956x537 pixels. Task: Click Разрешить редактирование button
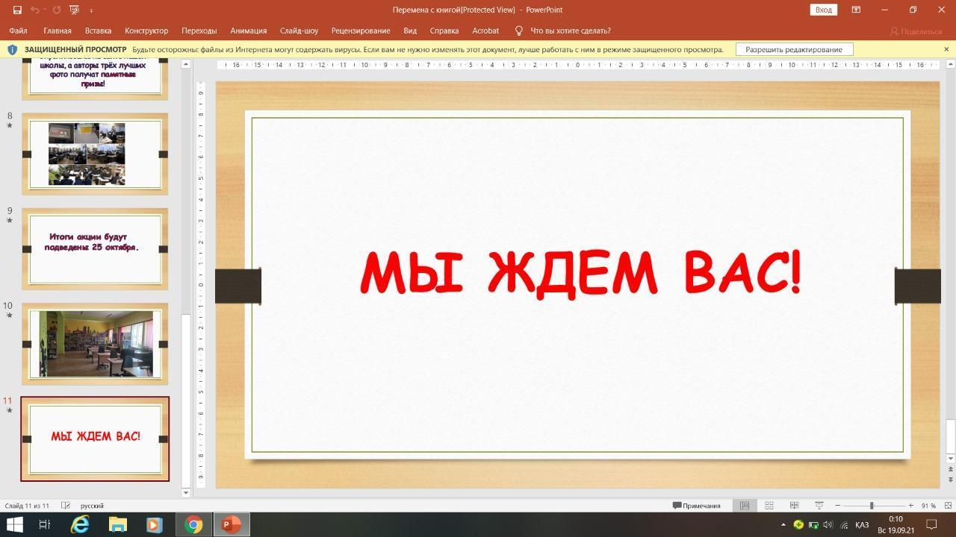tap(793, 49)
